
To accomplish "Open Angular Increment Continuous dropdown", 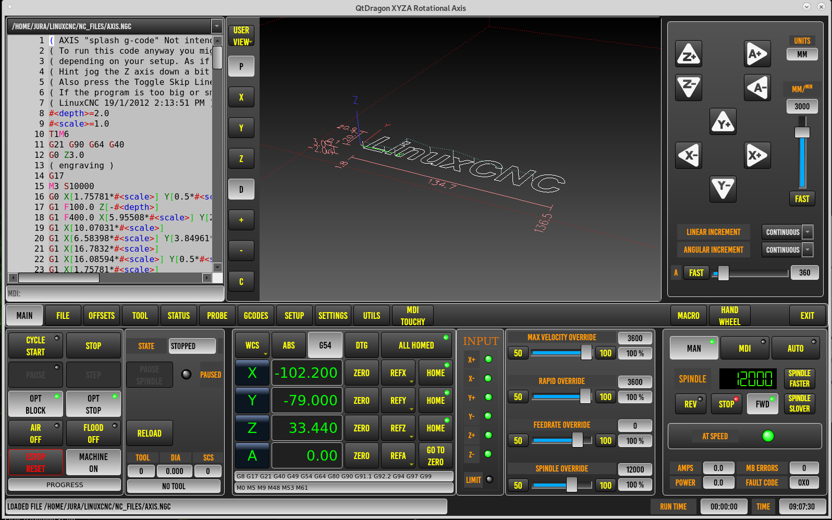I will point(807,250).
